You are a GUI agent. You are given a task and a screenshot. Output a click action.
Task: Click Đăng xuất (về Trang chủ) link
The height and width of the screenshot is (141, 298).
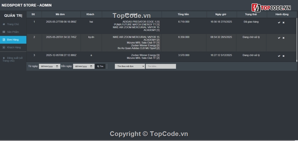[x=13, y=59]
